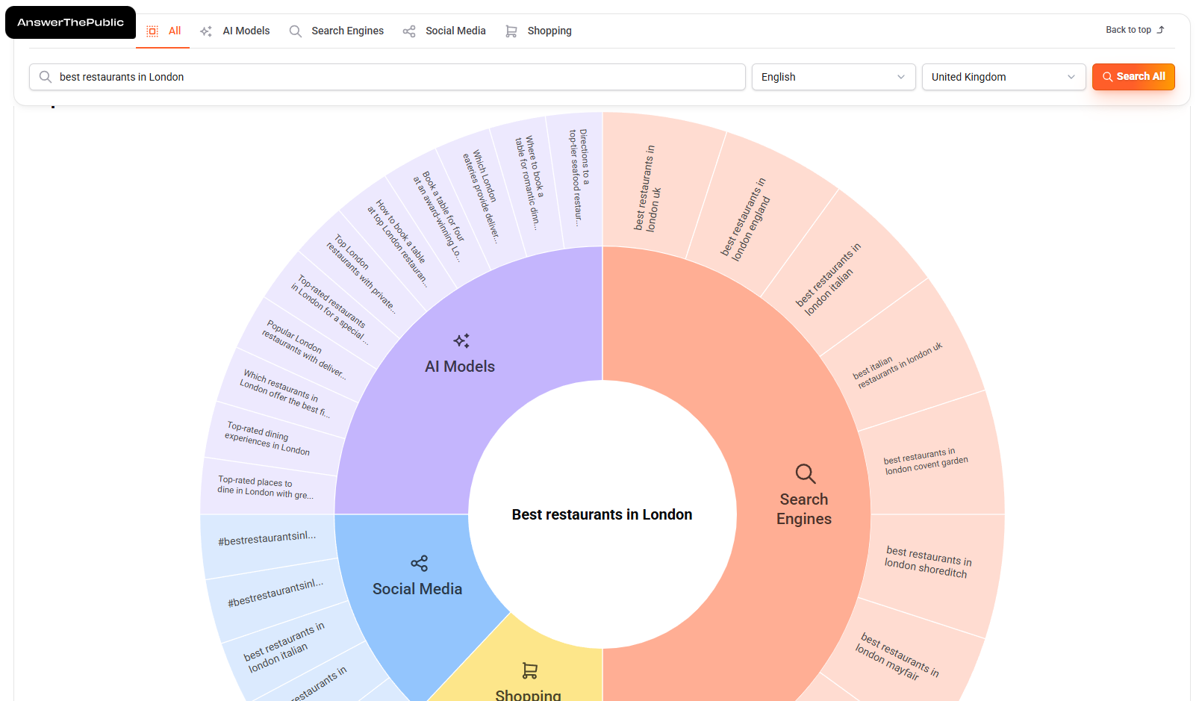This screenshot has height=701, width=1199.
Task: Click the center 'Best restaurants in London' label
Action: pyautogui.click(x=602, y=514)
